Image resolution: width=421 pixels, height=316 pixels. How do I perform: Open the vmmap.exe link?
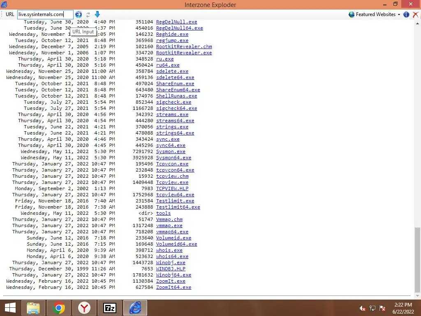169,226
